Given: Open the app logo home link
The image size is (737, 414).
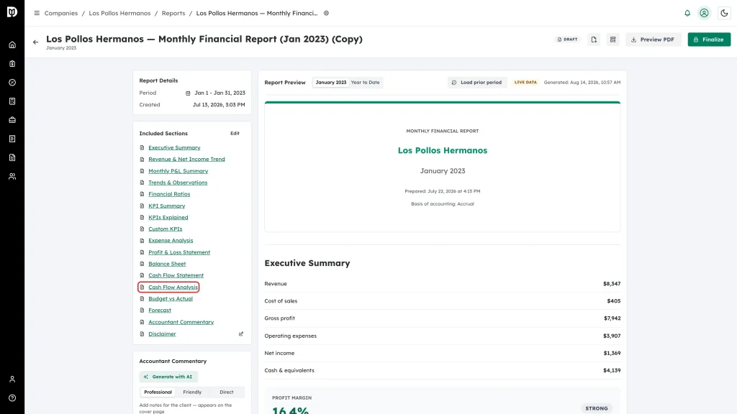Looking at the screenshot, I should coord(12,11).
